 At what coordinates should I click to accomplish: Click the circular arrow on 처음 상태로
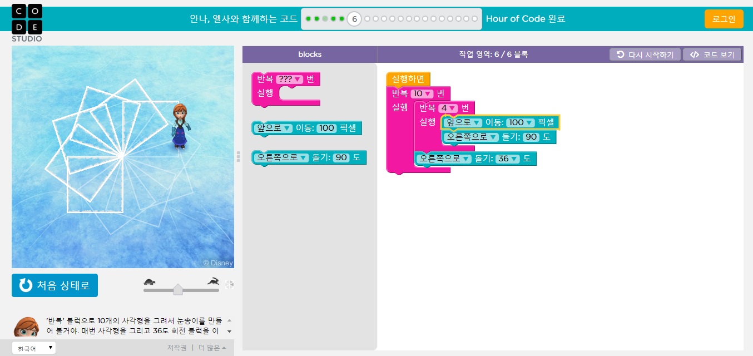point(26,285)
